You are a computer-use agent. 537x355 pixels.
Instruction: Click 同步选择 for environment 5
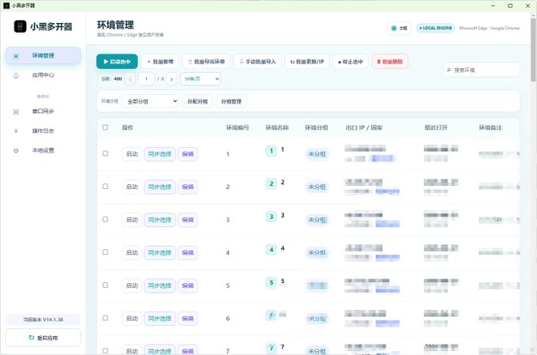point(160,285)
